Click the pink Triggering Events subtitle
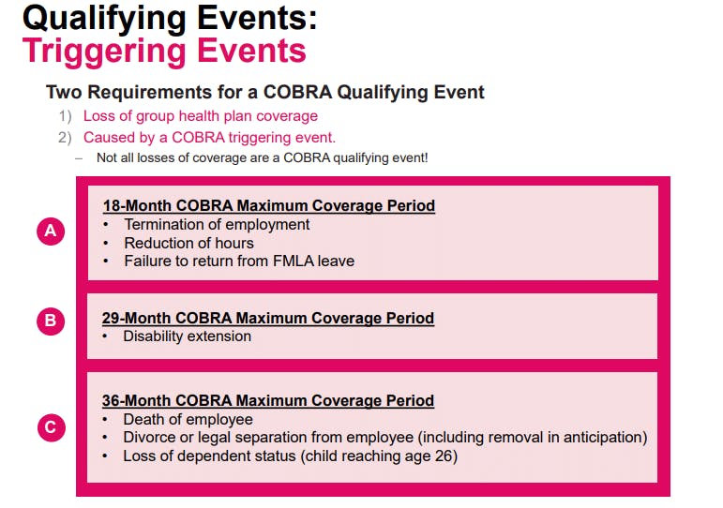Viewport: 723px width, 508px height. (x=164, y=52)
